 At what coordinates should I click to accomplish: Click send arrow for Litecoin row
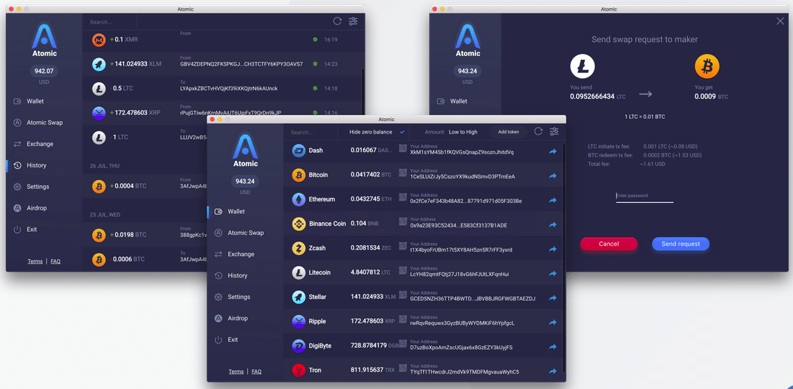[553, 273]
